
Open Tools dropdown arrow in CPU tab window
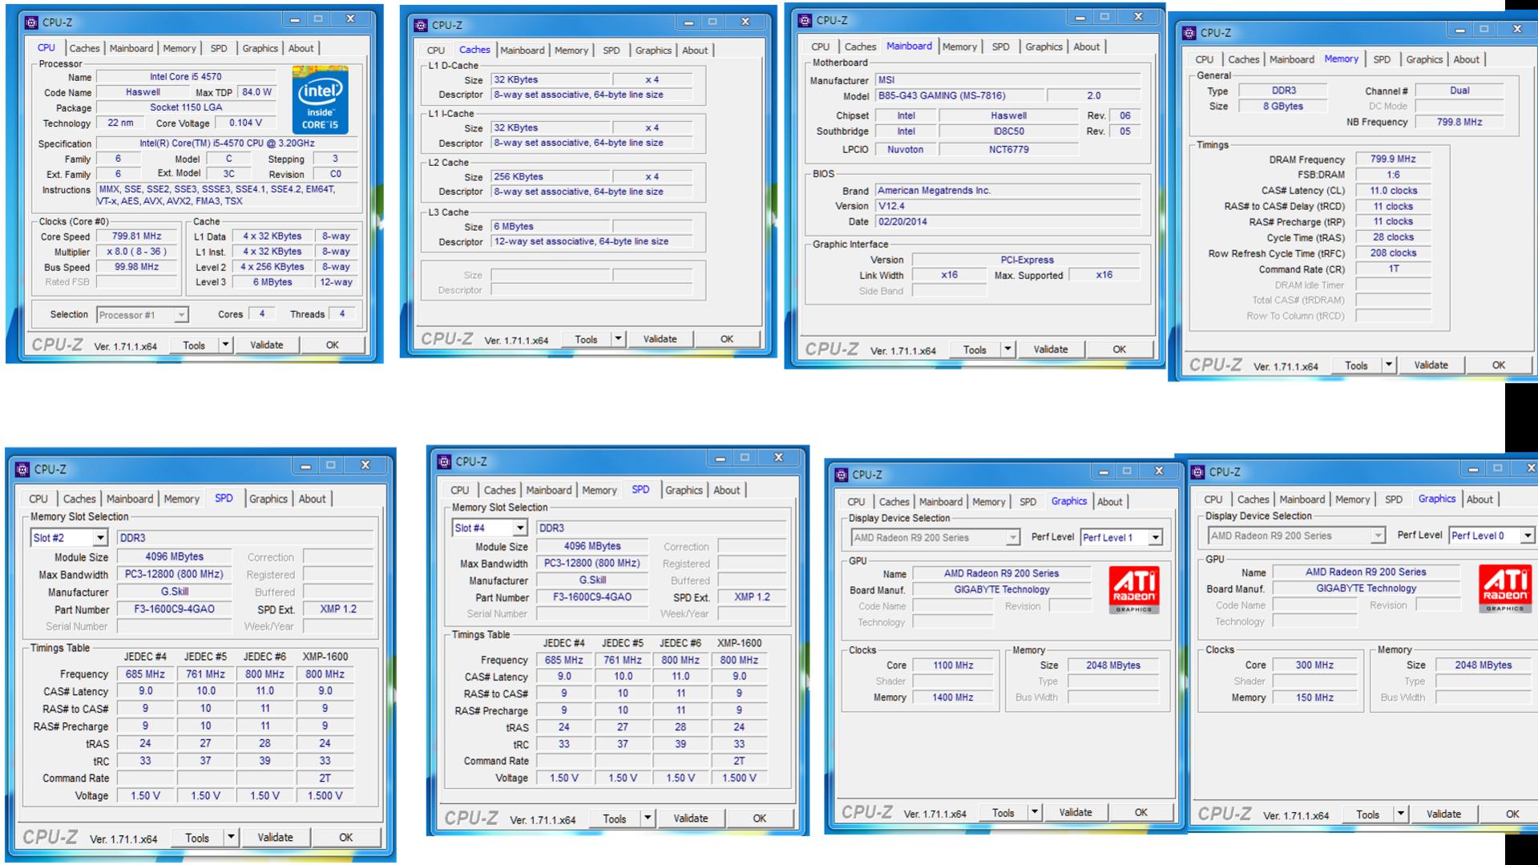(225, 345)
